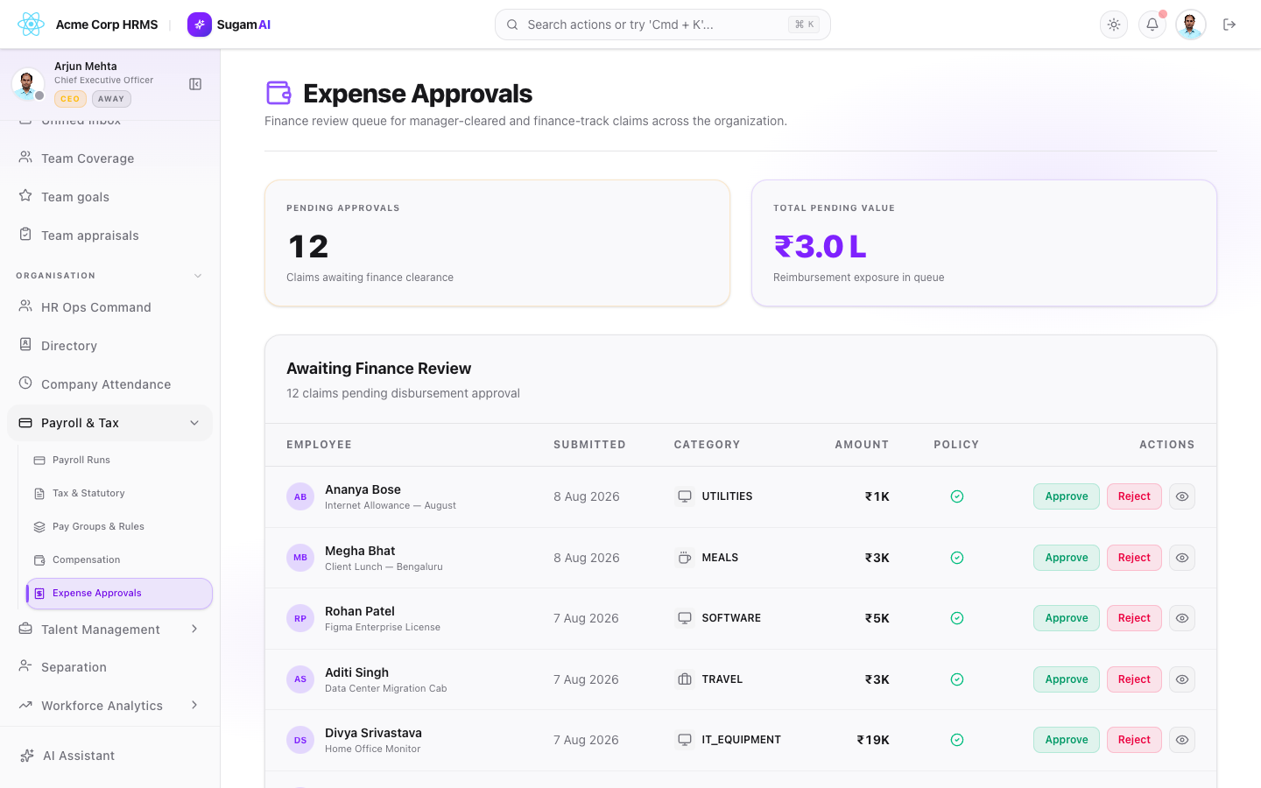Reject Aditi Singh's claim

coord(1134,679)
